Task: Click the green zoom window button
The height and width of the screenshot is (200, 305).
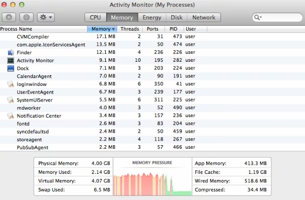Action: [x=22, y=5]
